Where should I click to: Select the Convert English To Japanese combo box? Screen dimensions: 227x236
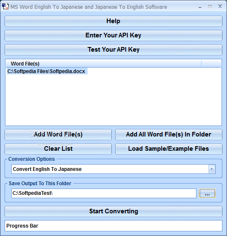pyautogui.click(x=113, y=169)
